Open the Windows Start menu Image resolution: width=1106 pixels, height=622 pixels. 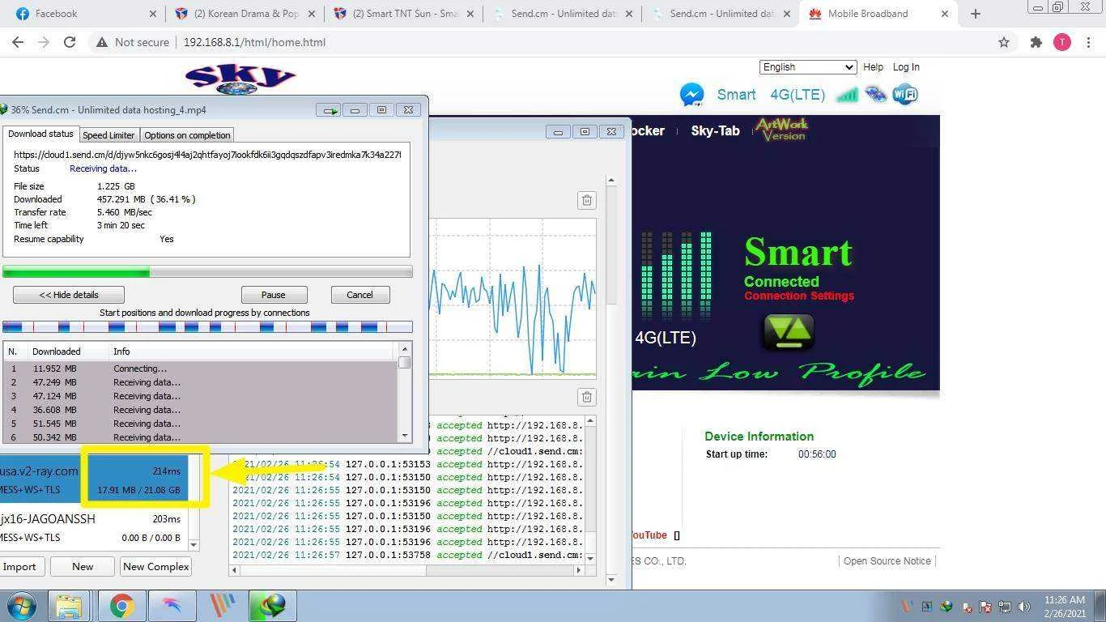click(21, 606)
